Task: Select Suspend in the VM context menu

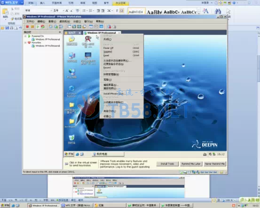Action: click(x=121, y=52)
